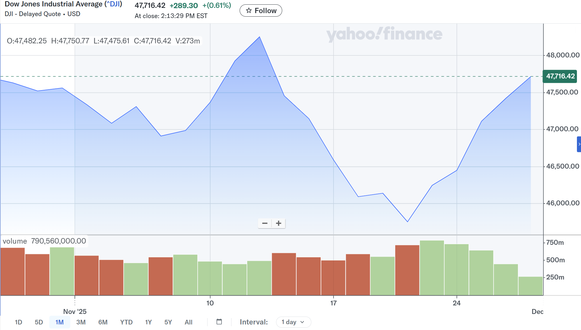Switch to 3M time range
581x330 pixels.
(81, 322)
